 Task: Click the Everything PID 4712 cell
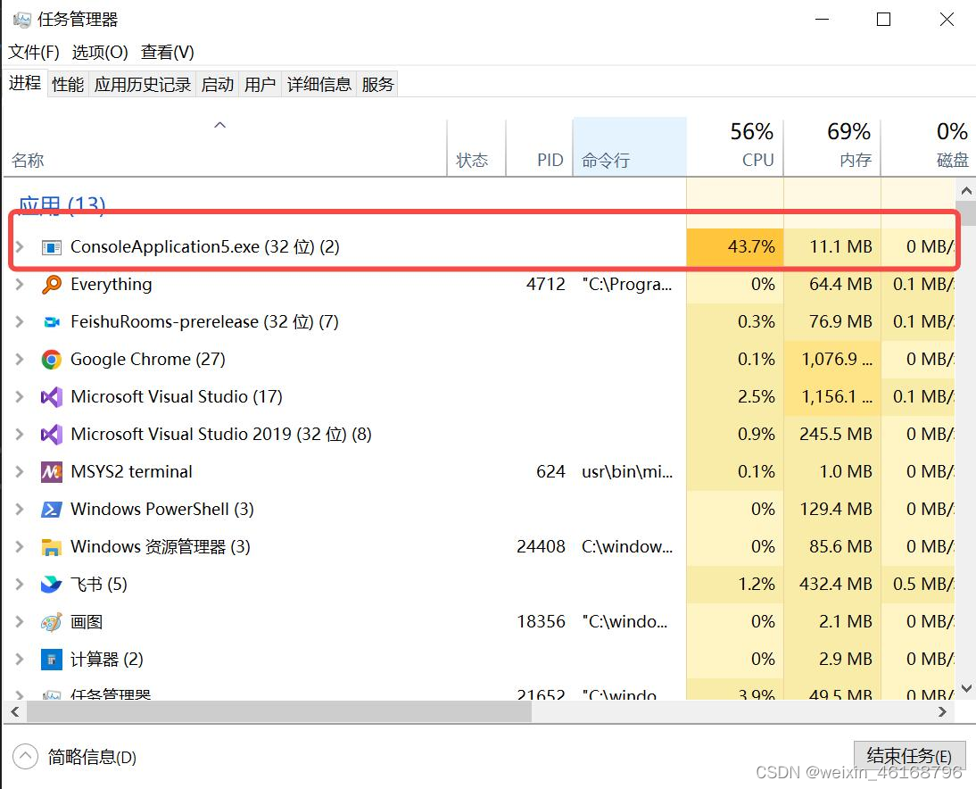tap(545, 285)
